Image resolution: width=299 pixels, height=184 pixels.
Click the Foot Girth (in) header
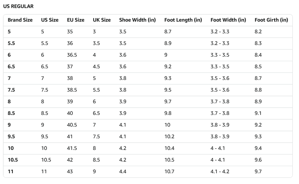(x=271, y=20)
